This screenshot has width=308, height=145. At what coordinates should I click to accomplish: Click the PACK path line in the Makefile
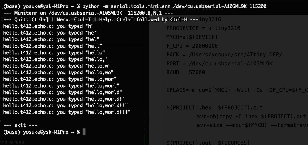coord(224,55)
